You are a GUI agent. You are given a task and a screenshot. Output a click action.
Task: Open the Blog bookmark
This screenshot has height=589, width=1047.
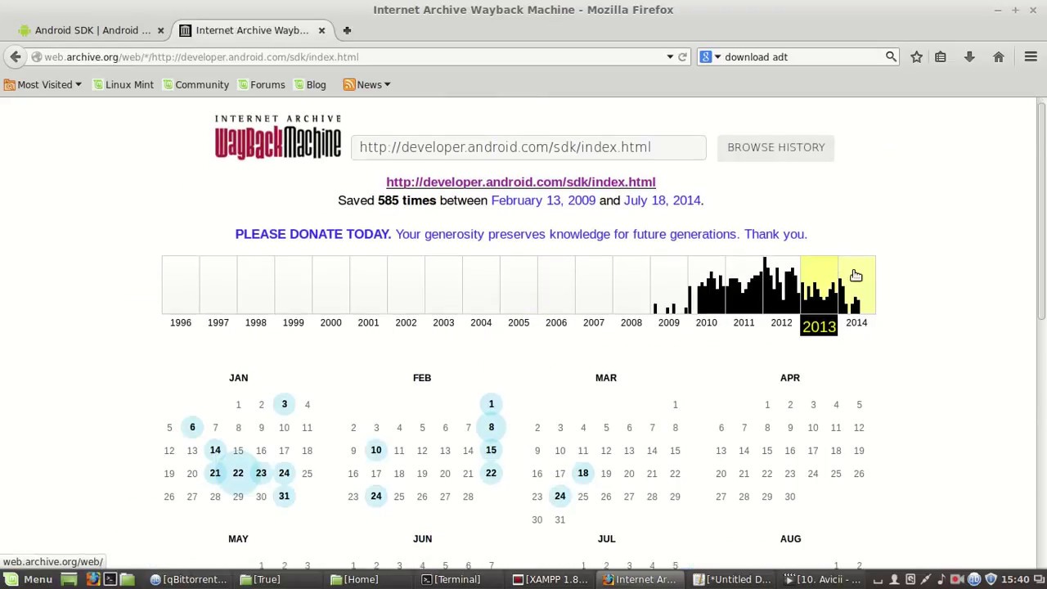(x=309, y=84)
